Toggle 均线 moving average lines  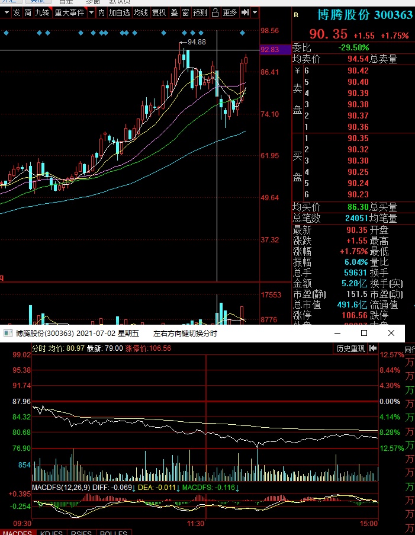(x=140, y=12)
